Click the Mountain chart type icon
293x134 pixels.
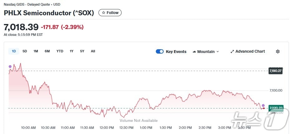click(x=194, y=51)
